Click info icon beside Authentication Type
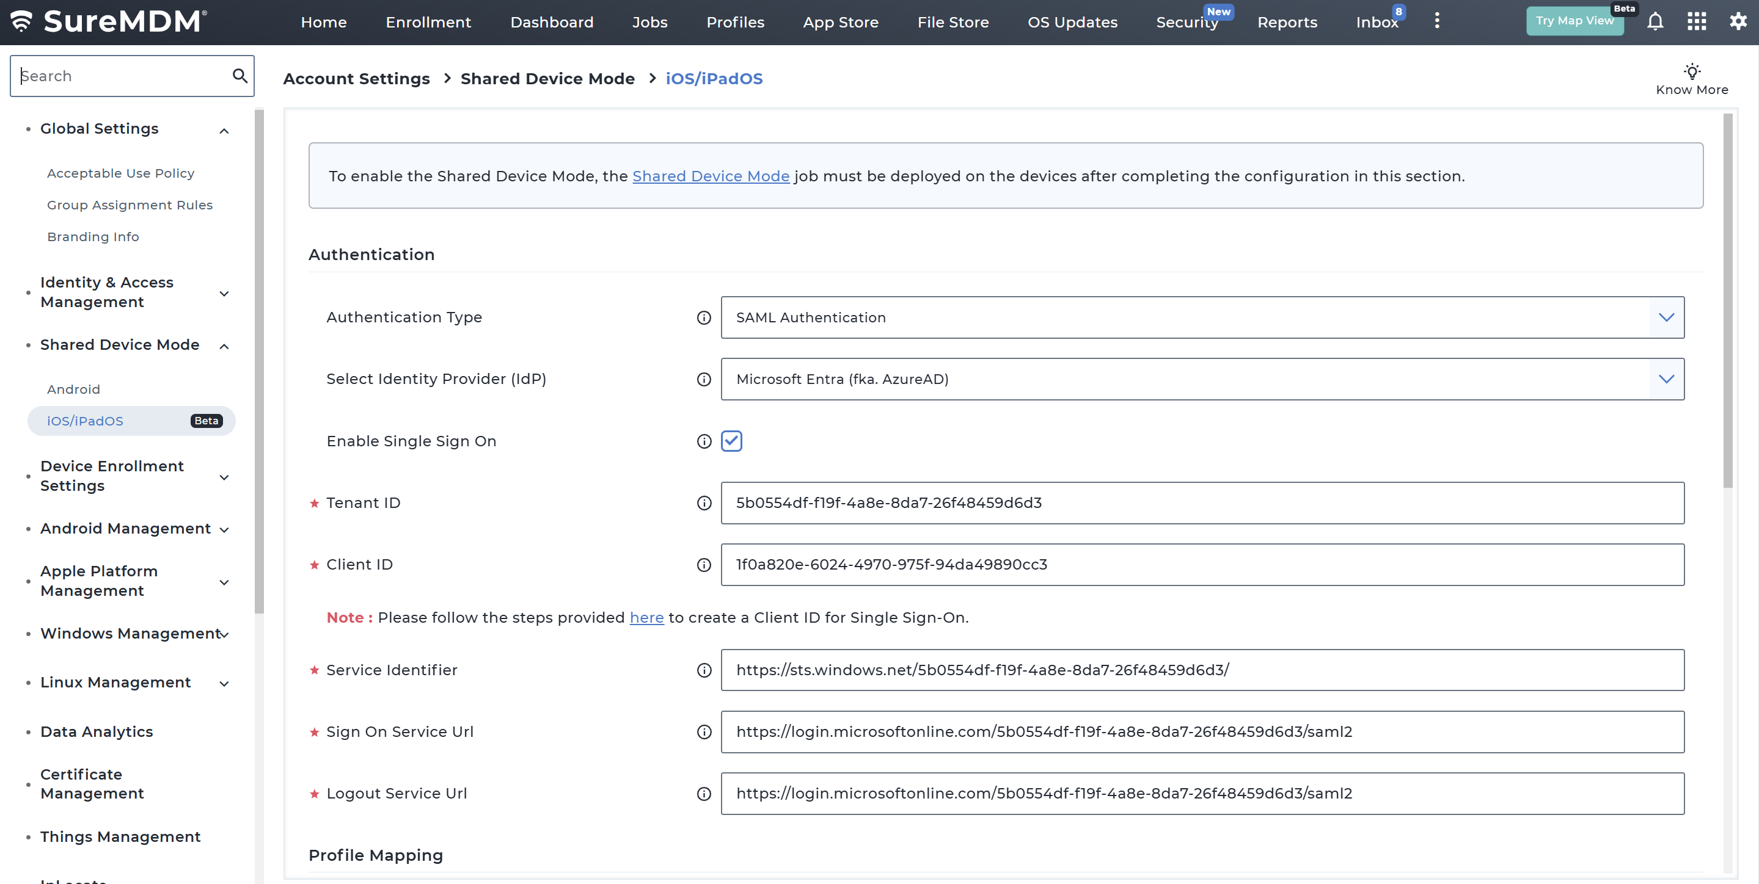This screenshot has width=1759, height=884. (x=704, y=318)
